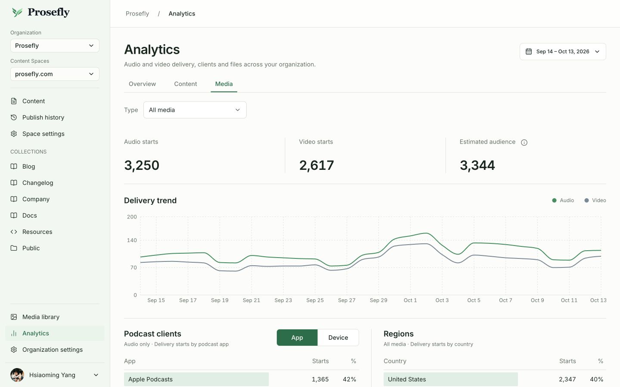Go to the Changelog collection
Image resolution: width=620 pixels, height=387 pixels.
coord(55,183)
